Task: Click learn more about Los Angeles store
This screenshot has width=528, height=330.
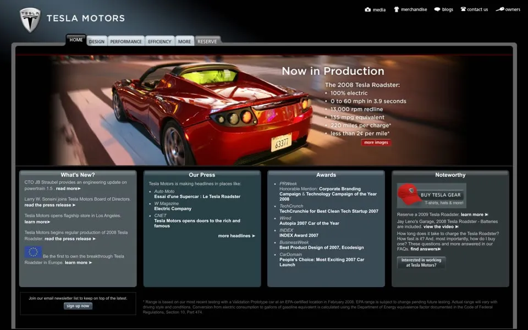Action: pyautogui.click(x=37, y=222)
